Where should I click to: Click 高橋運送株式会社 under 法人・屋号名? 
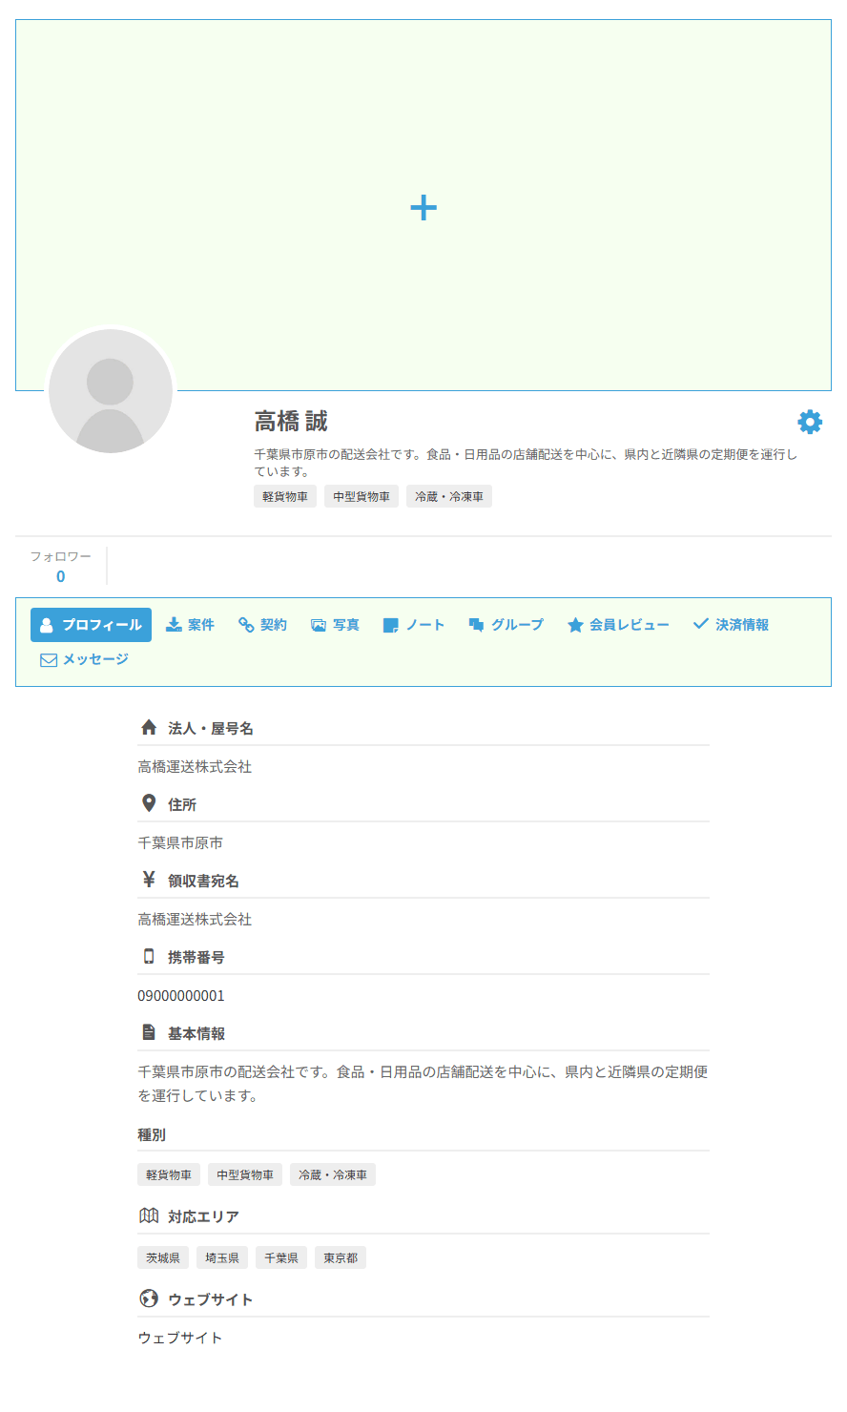click(x=195, y=766)
